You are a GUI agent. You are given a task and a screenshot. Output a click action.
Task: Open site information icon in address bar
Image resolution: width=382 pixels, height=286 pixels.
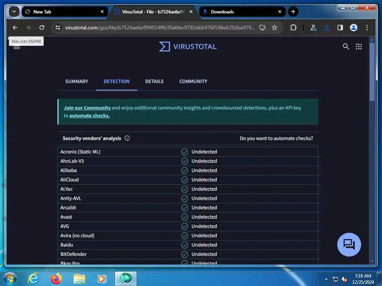pyautogui.click(x=58, y=28)
